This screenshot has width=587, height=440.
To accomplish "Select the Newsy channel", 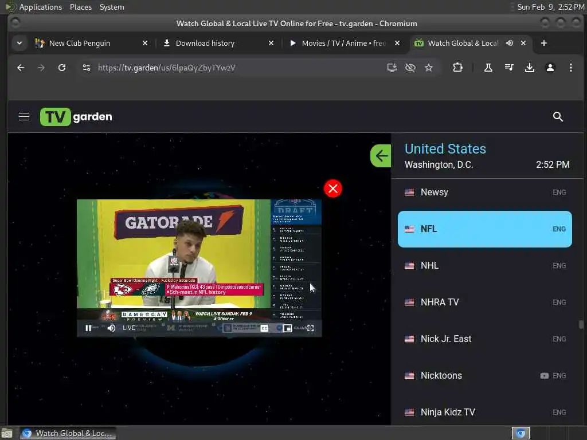I will (485, 192).
